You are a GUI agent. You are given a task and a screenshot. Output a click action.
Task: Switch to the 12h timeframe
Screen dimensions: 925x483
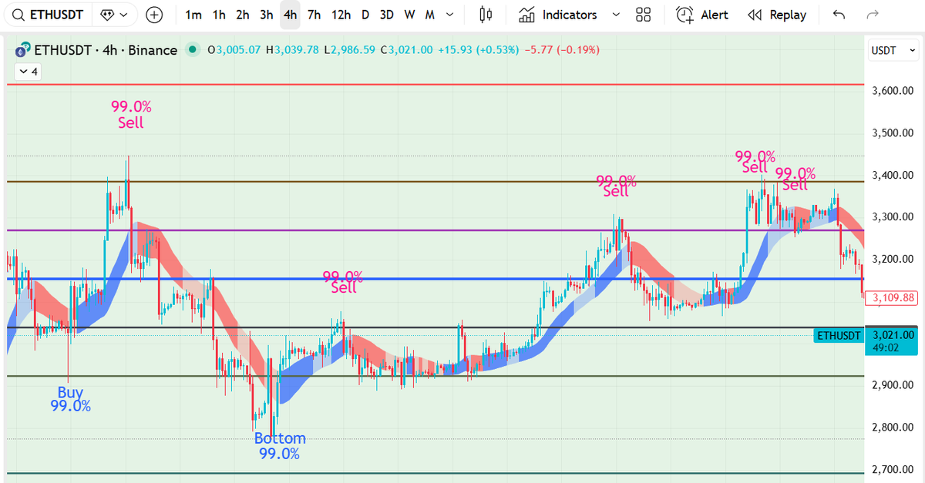(x=340, y=15)
